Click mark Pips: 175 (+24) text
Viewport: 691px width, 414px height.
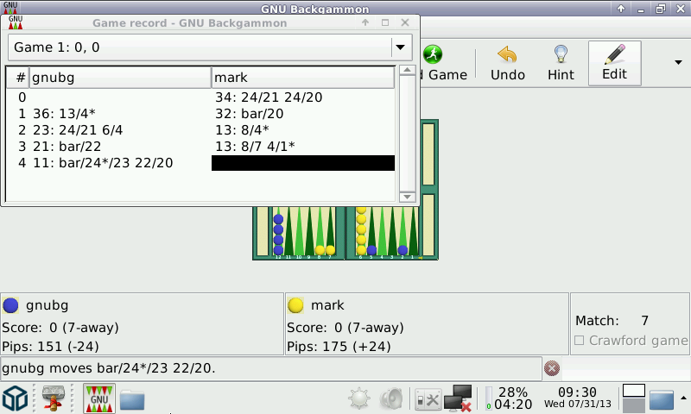pyautogui.click(x=339, y=347)
